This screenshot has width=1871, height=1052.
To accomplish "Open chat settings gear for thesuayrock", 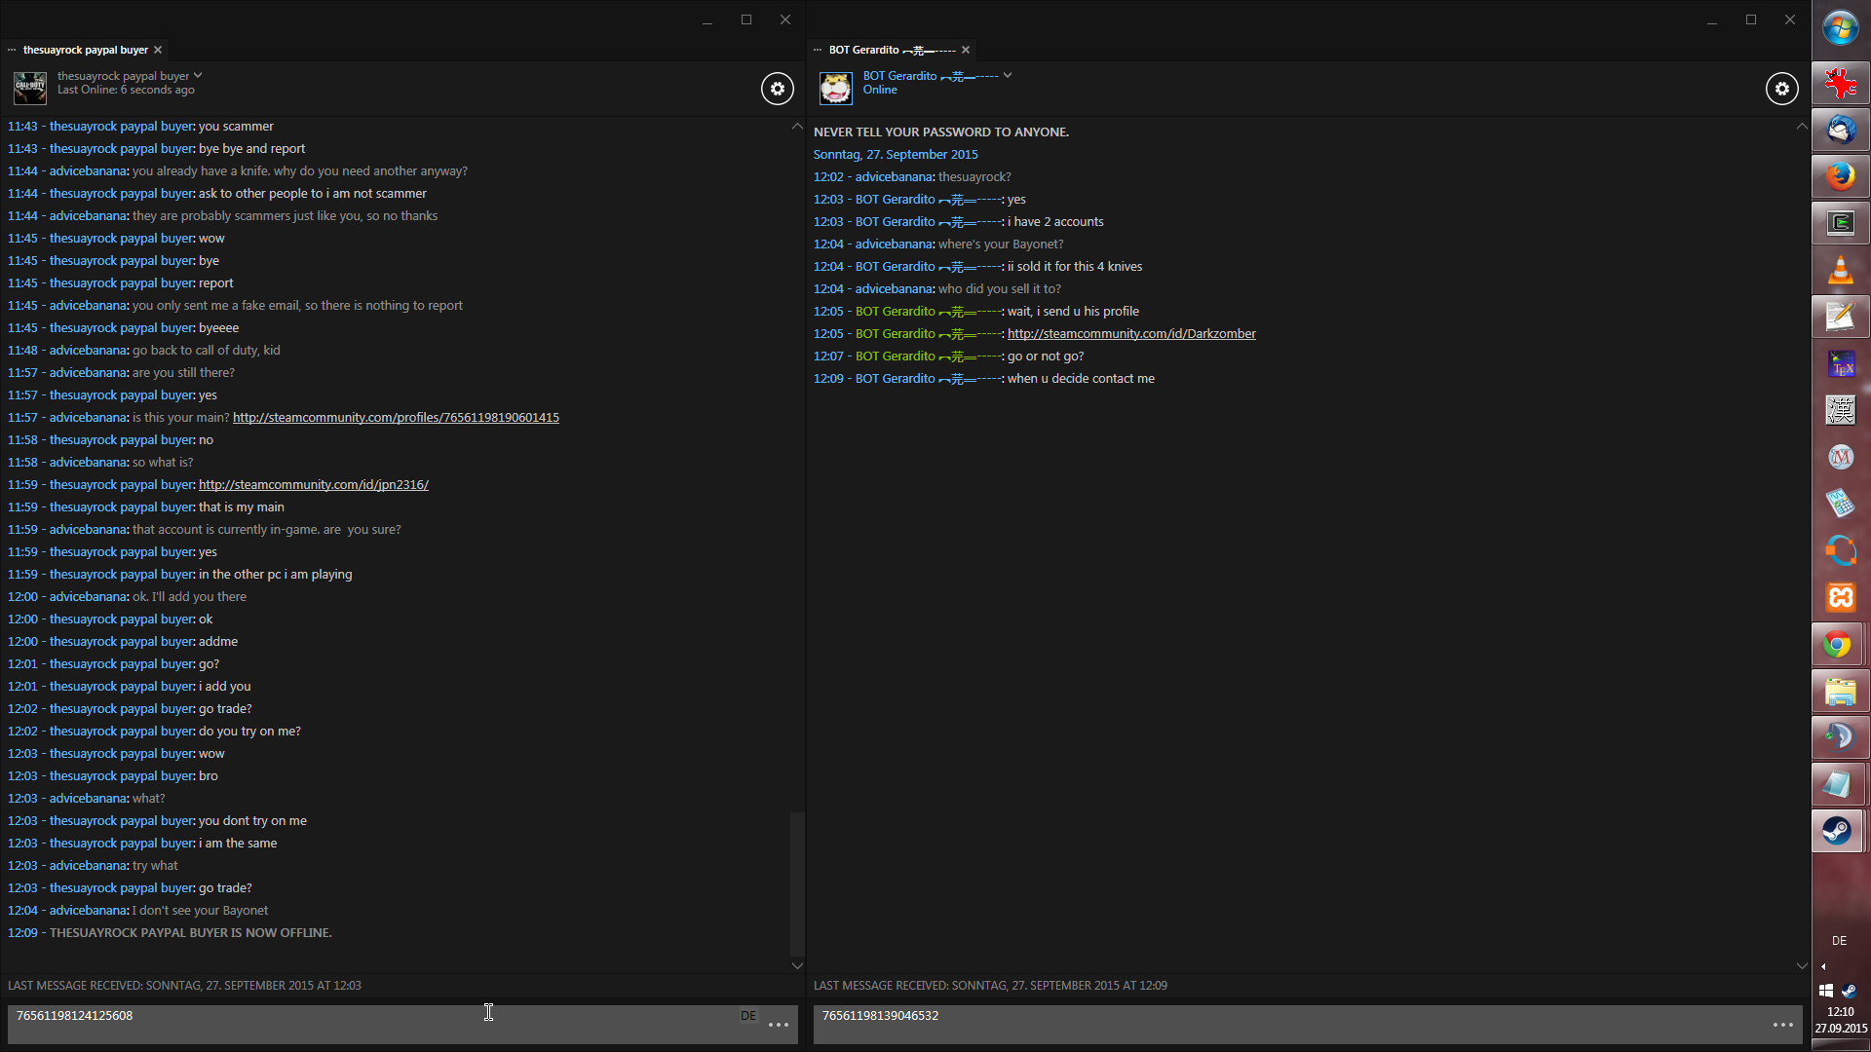I will (x=777, y=89).
